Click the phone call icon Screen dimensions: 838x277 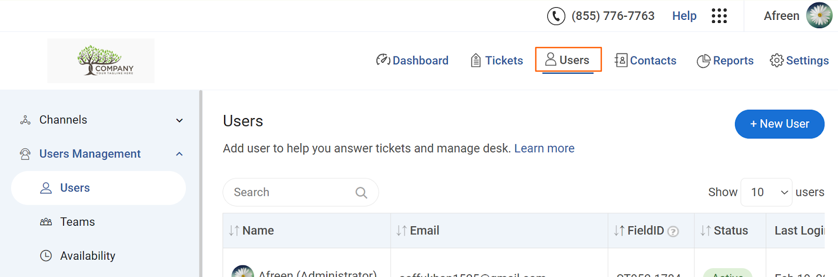(x=556, y=16)
